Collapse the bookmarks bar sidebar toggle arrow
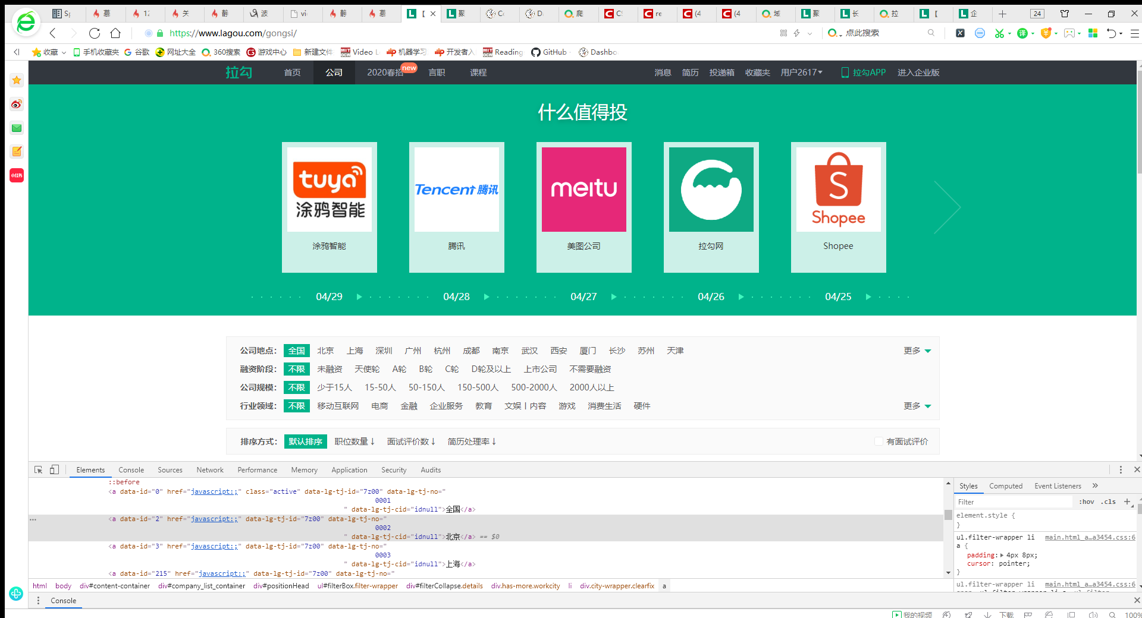The image size is (1142, 618). click(17, 52)
